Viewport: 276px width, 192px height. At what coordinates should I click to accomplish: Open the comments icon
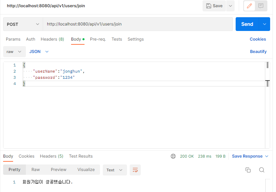pyautogui.click(x=261, y=6)
